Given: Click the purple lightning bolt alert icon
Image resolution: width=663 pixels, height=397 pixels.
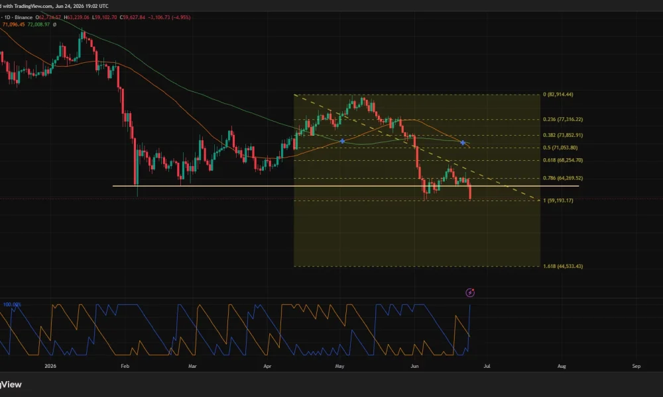Looking at the screenshot, I should click(470, 292).
